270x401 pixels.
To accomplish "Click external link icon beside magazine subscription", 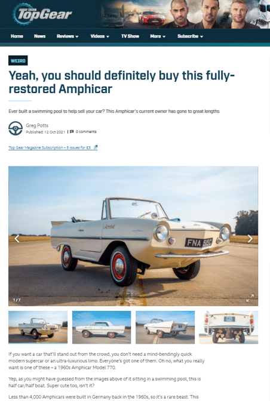I will point(96,147).
